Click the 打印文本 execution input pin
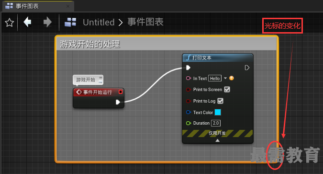323x174 pixels. [x=188, y=68]
